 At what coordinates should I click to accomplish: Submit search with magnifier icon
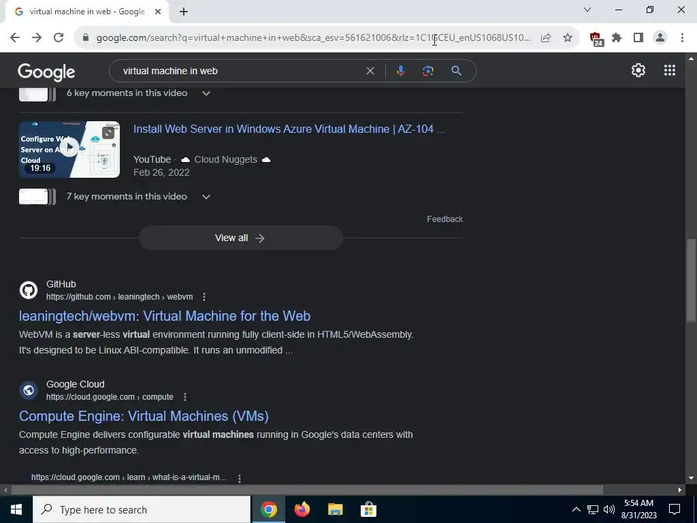tap(456, 71)
